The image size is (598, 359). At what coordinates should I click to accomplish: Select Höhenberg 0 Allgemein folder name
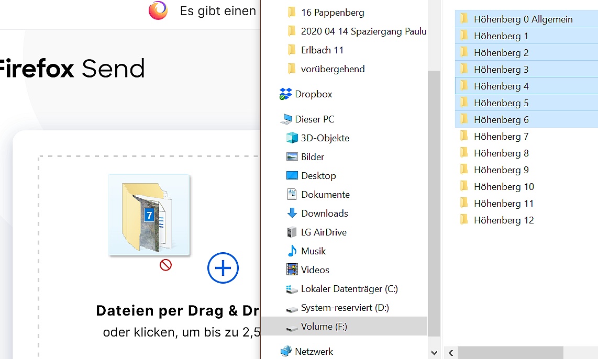(523, 19)
